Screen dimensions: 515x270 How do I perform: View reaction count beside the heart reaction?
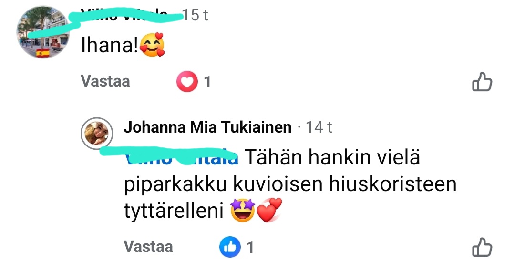(207, 82)
